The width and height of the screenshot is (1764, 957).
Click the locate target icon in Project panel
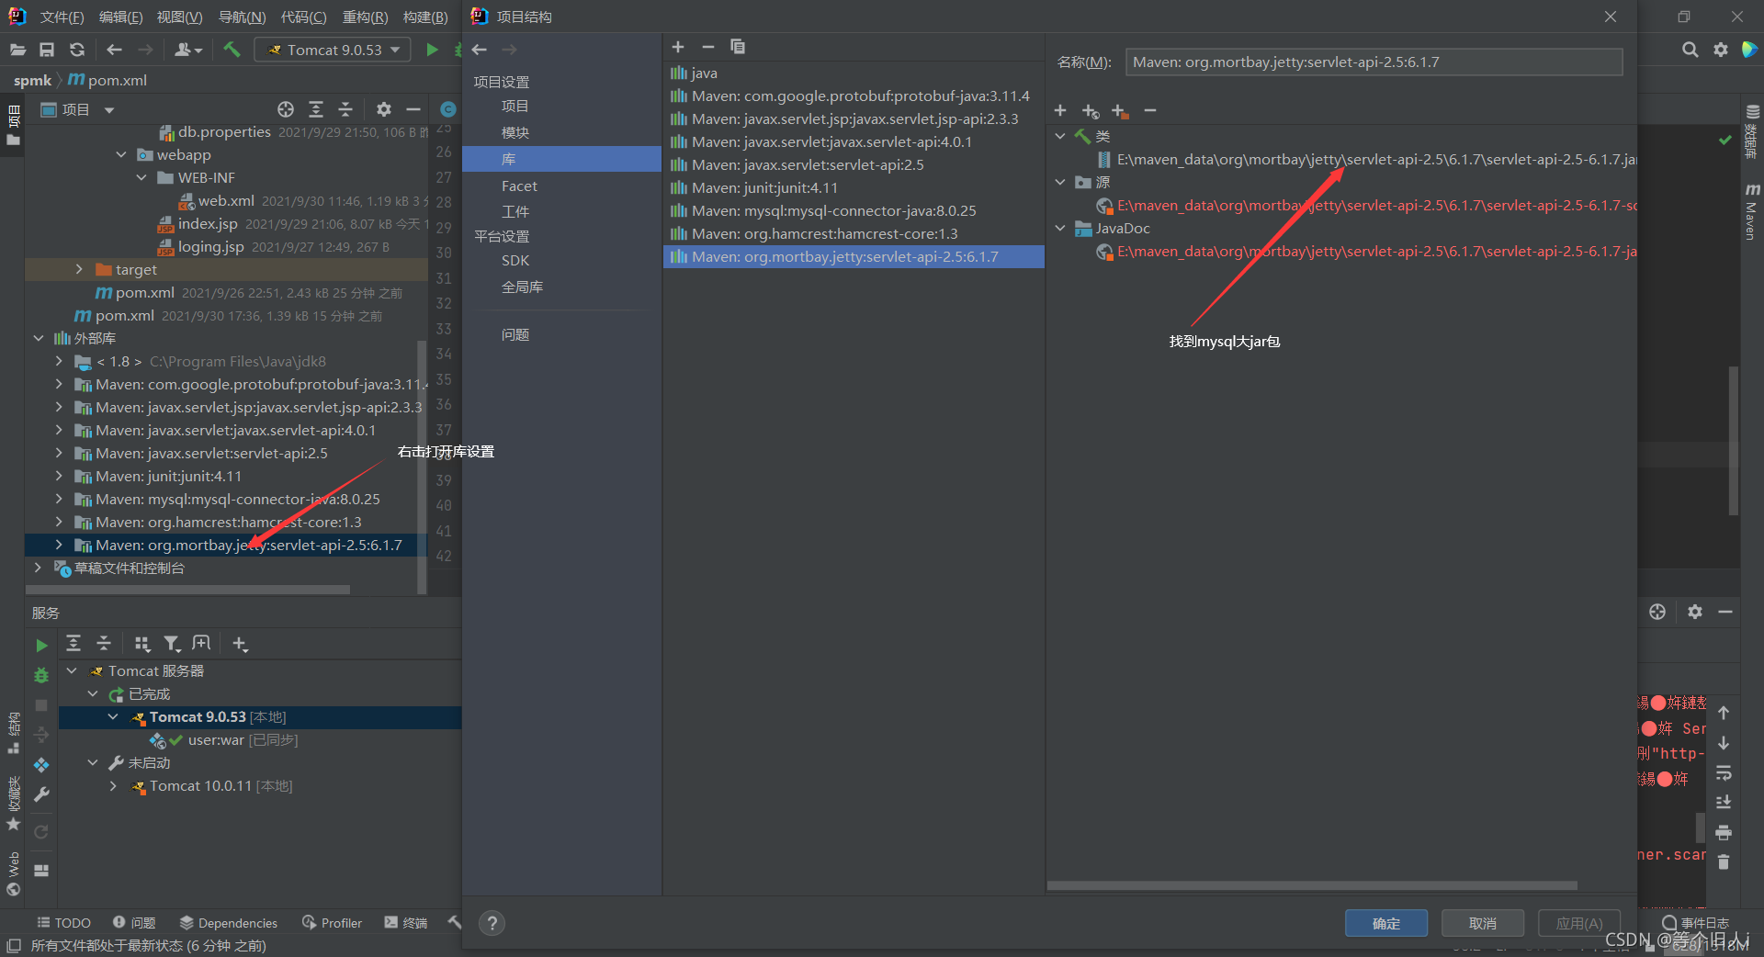coord(286,109)
